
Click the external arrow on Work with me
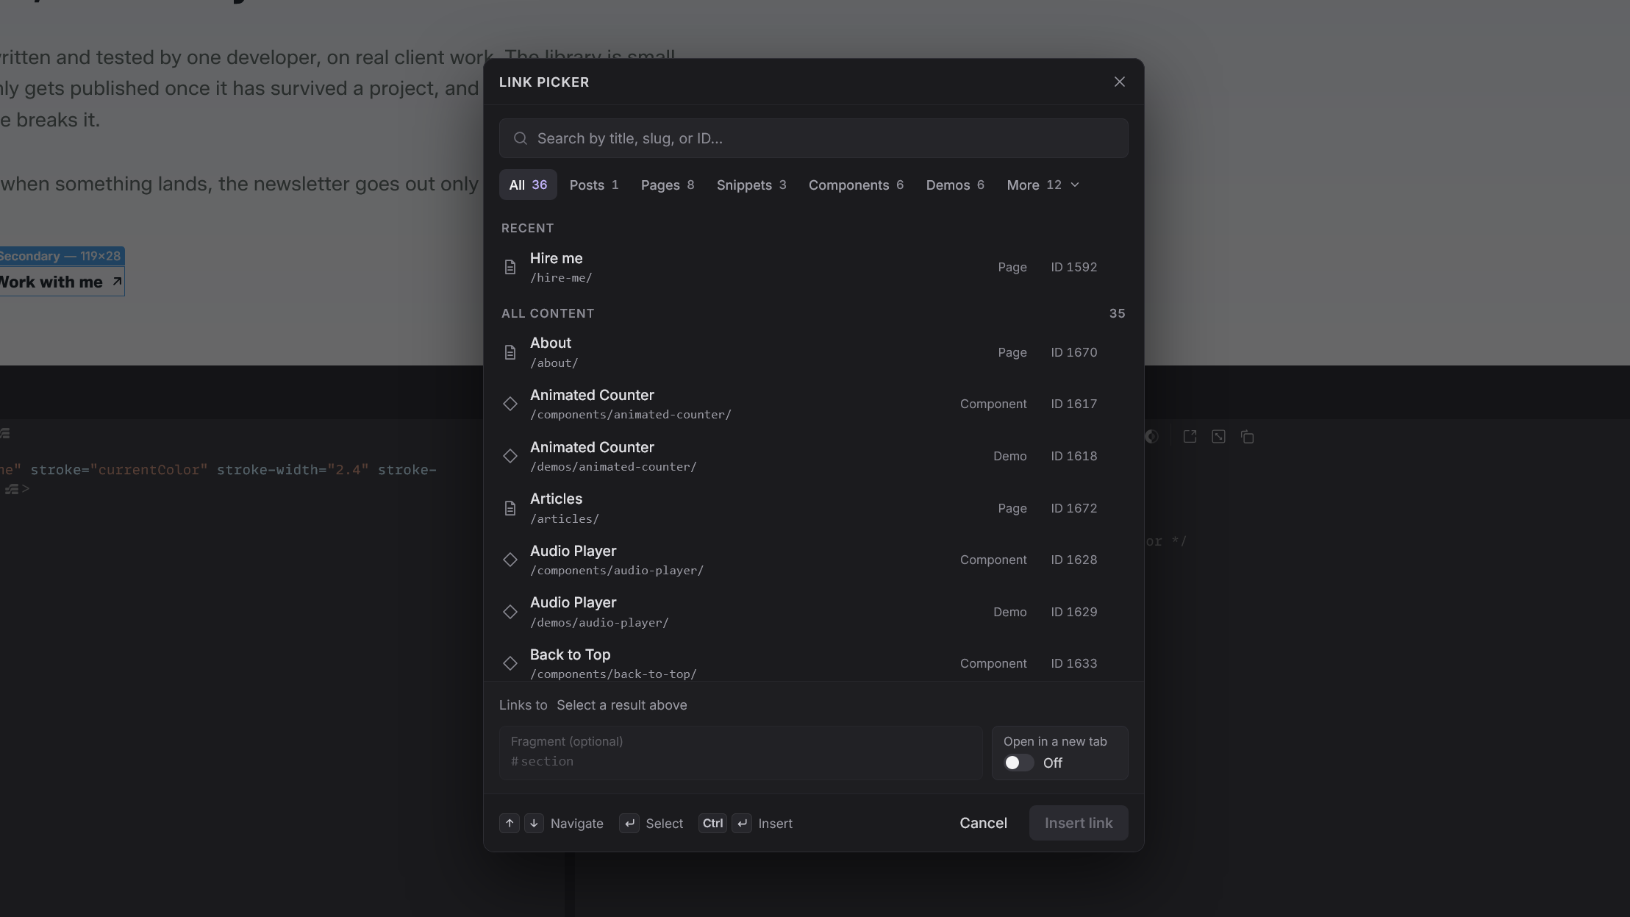pos(117,282)
